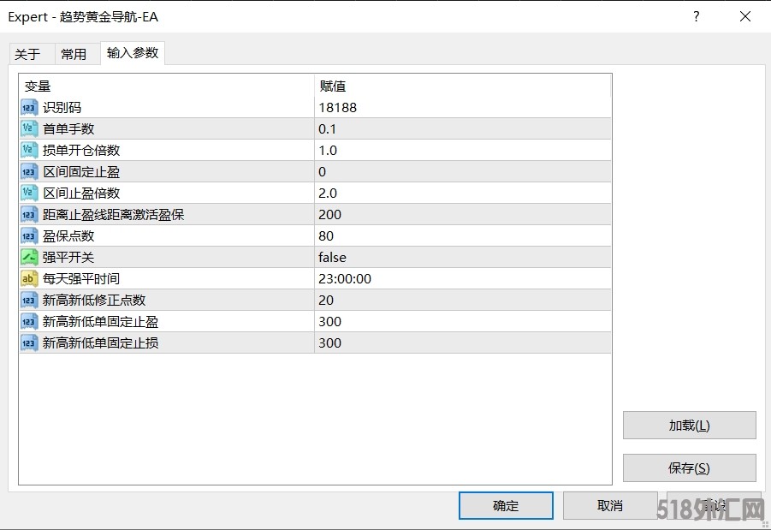The image size is (771, 530).
Task: Confirm with the 确定 button
Action: point(506,506)
